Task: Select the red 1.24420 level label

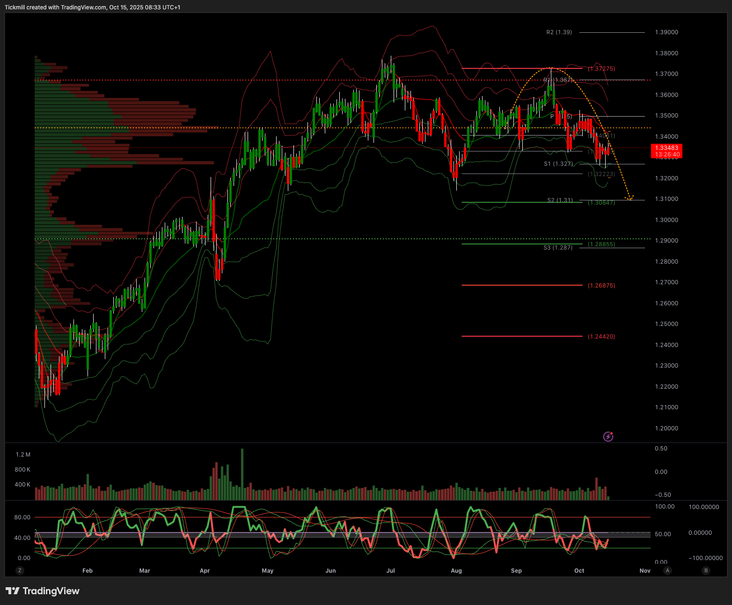Action: pos(601,337)
